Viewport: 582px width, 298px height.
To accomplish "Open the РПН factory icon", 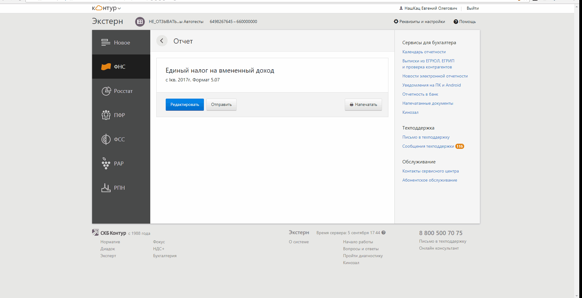I will (x=106, y=188).
